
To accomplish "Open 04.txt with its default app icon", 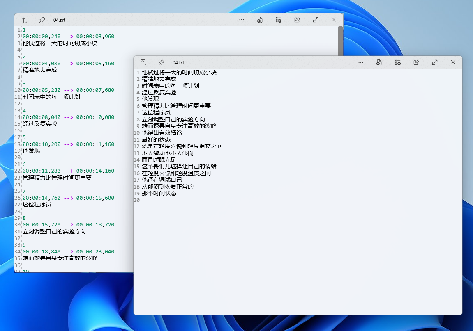I will [379, 62].
